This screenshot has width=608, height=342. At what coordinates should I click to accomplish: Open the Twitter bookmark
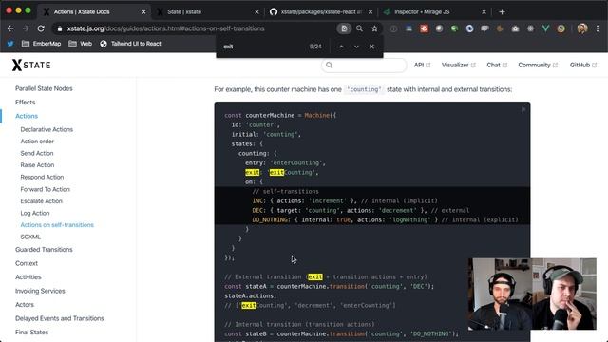pyautogui.click(x=10, y=44)
